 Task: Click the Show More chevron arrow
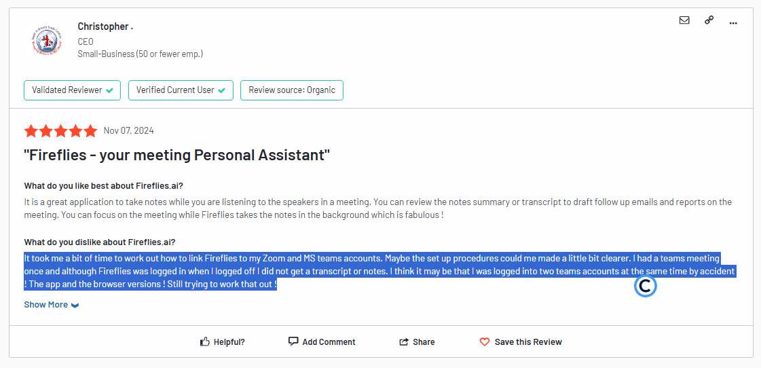(x=75, y=306)
